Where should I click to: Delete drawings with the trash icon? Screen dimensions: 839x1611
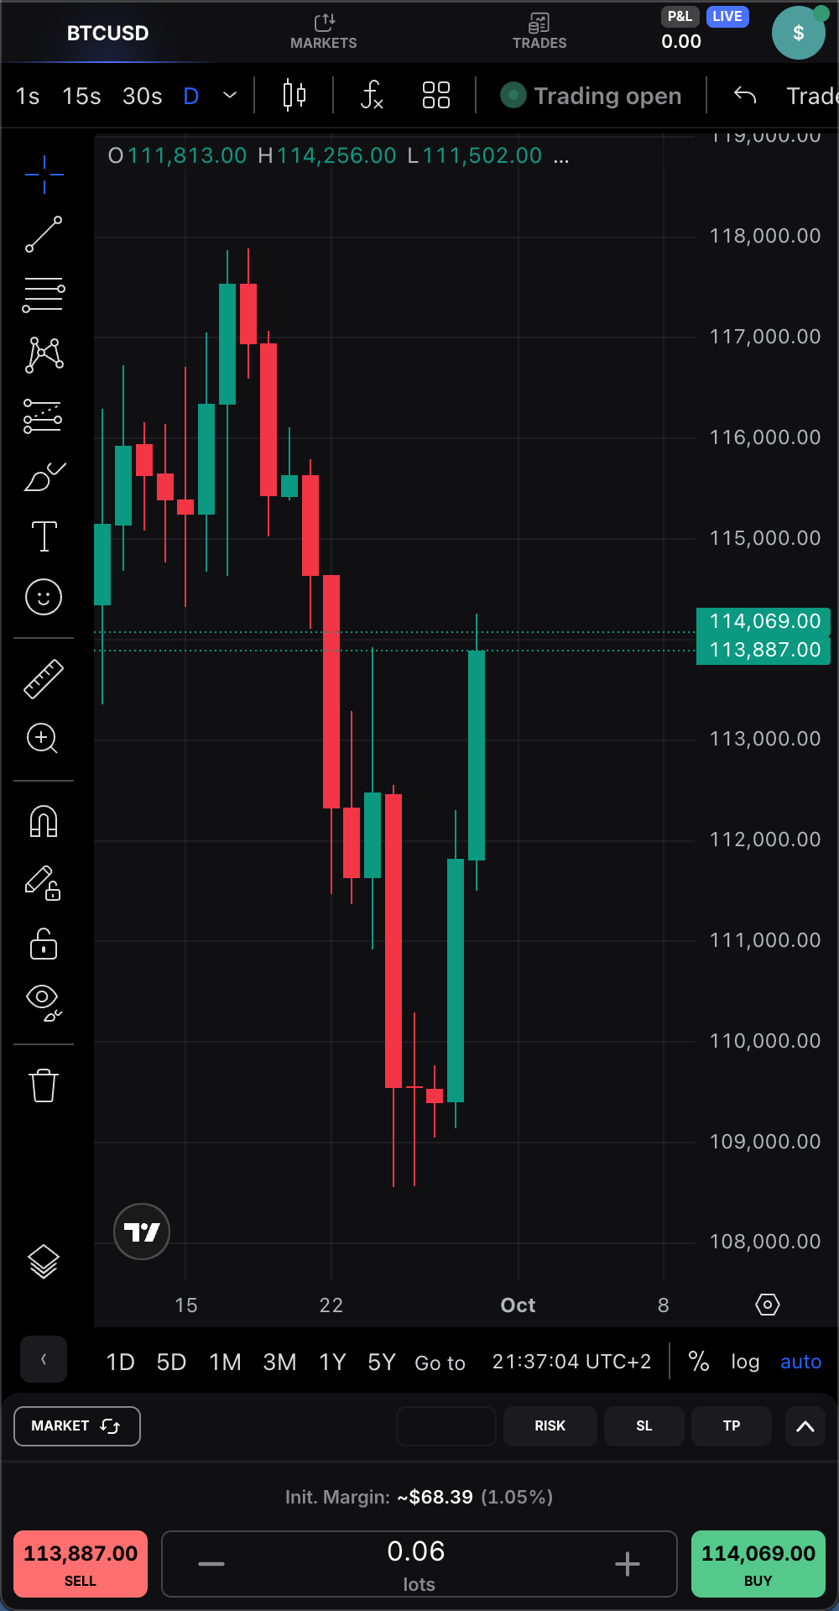pyautogui.click(x=44, y=1085)
